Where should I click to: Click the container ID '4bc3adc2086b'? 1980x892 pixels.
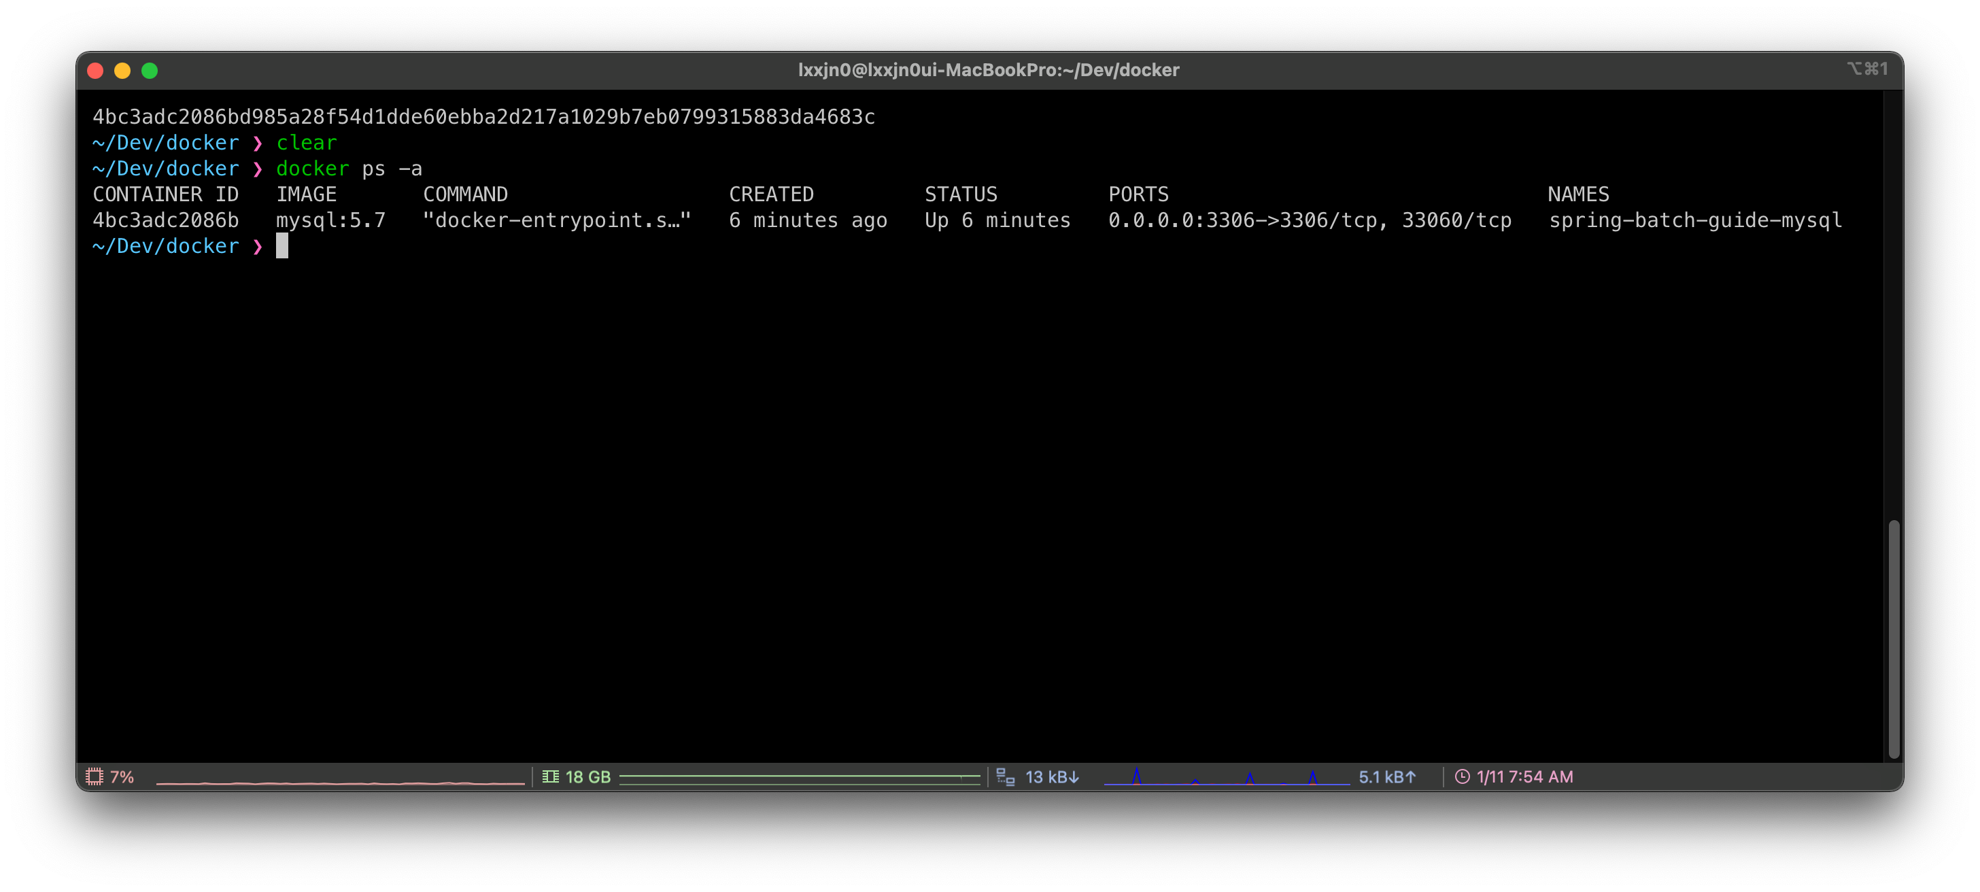coord(165,220)
